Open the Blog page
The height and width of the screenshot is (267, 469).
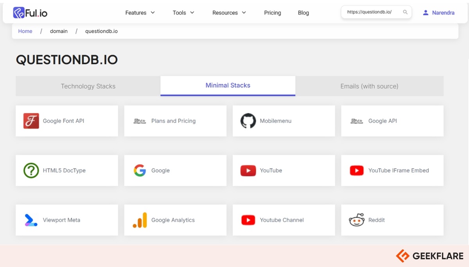click(303, 13)
